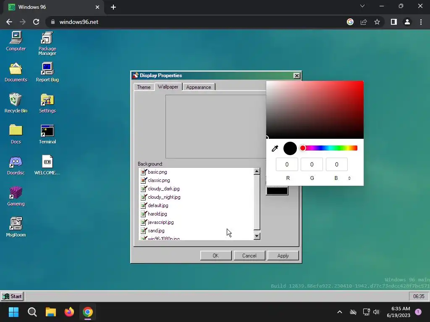Select default.jpg wallpaper
This screenshot has height=322, width=430.
[x=197, y=205]
